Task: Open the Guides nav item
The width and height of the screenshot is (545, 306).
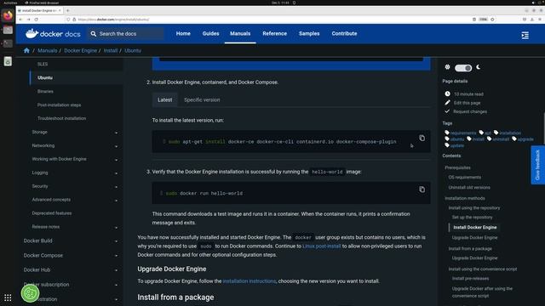Action: [x=210, y=34]
